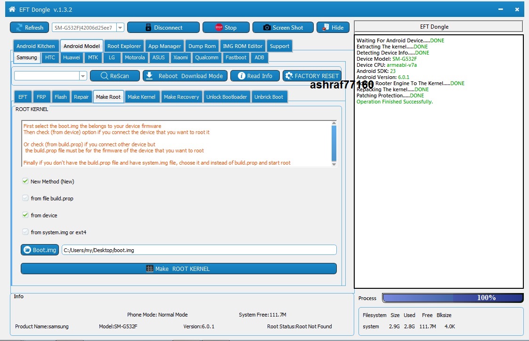This screenshot has width=529, height=341.
Task: Open the Unbrick Boot sub-tab
Action: [x=269, y=97]
